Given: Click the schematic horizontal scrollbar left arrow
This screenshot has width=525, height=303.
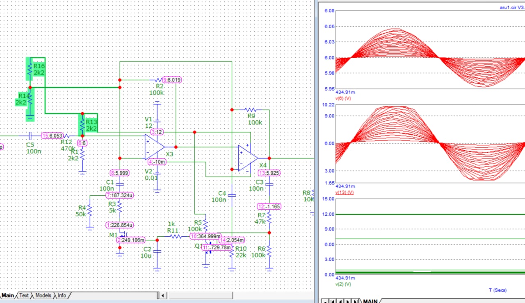Looking at the screenshot, I should point(163,296).
